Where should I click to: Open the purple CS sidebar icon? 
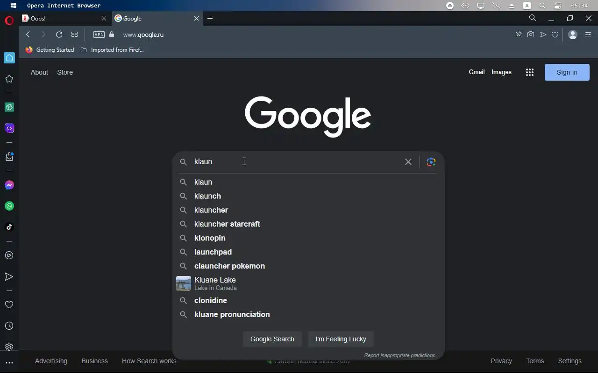click(9, 128)
